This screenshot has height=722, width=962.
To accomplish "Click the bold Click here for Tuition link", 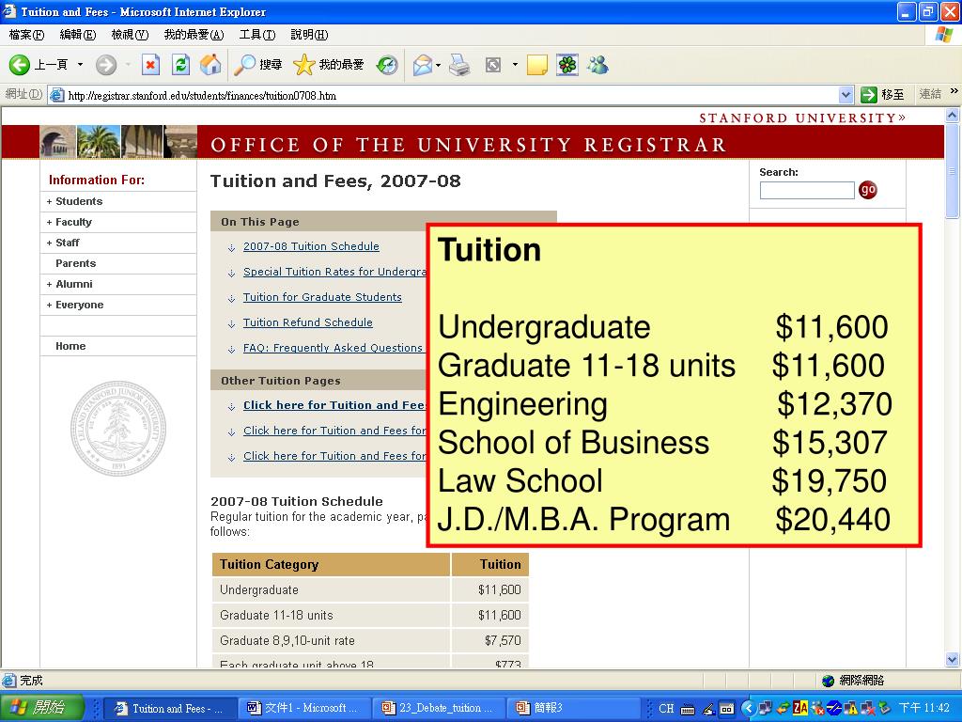I will pos(334,405).
